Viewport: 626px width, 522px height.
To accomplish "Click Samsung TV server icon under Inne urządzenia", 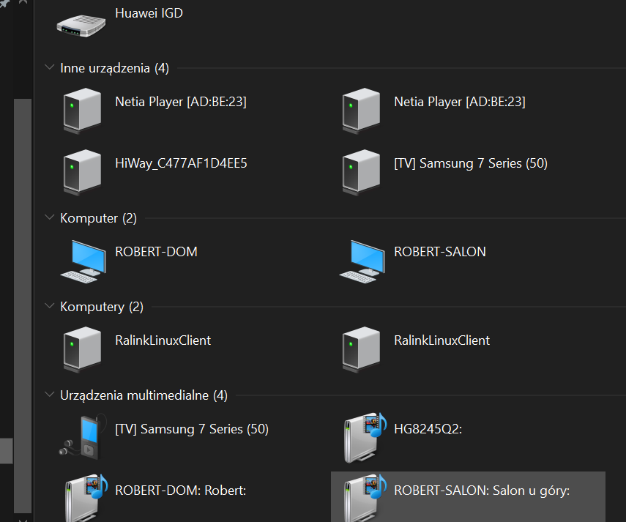I will pos(361,172).
